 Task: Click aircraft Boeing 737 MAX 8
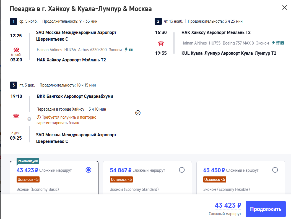[238, 43]
